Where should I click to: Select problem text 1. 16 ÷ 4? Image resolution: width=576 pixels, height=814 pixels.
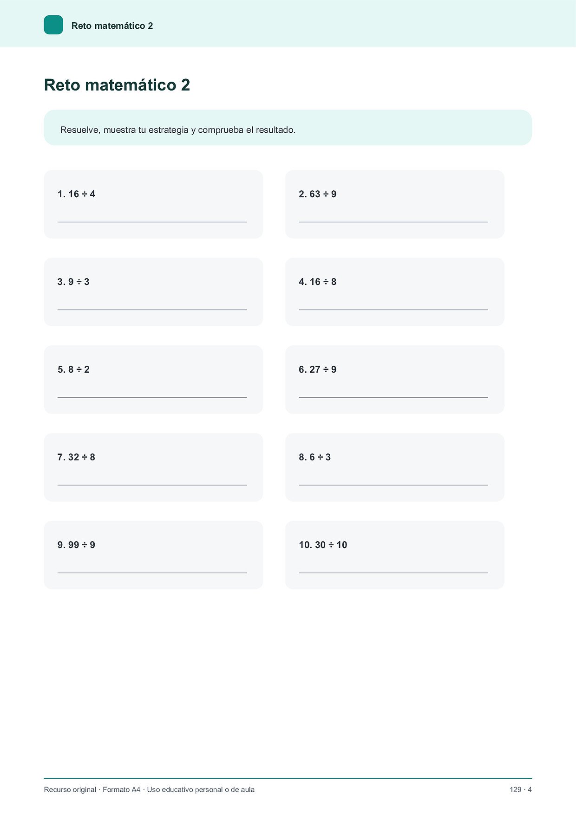[x=76, y=194]
